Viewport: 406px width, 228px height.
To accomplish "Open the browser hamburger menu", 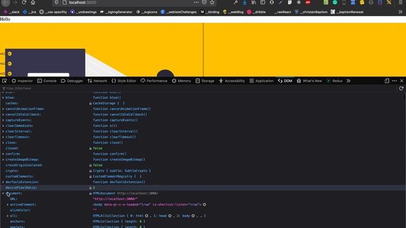I will [x=400, y=3].
